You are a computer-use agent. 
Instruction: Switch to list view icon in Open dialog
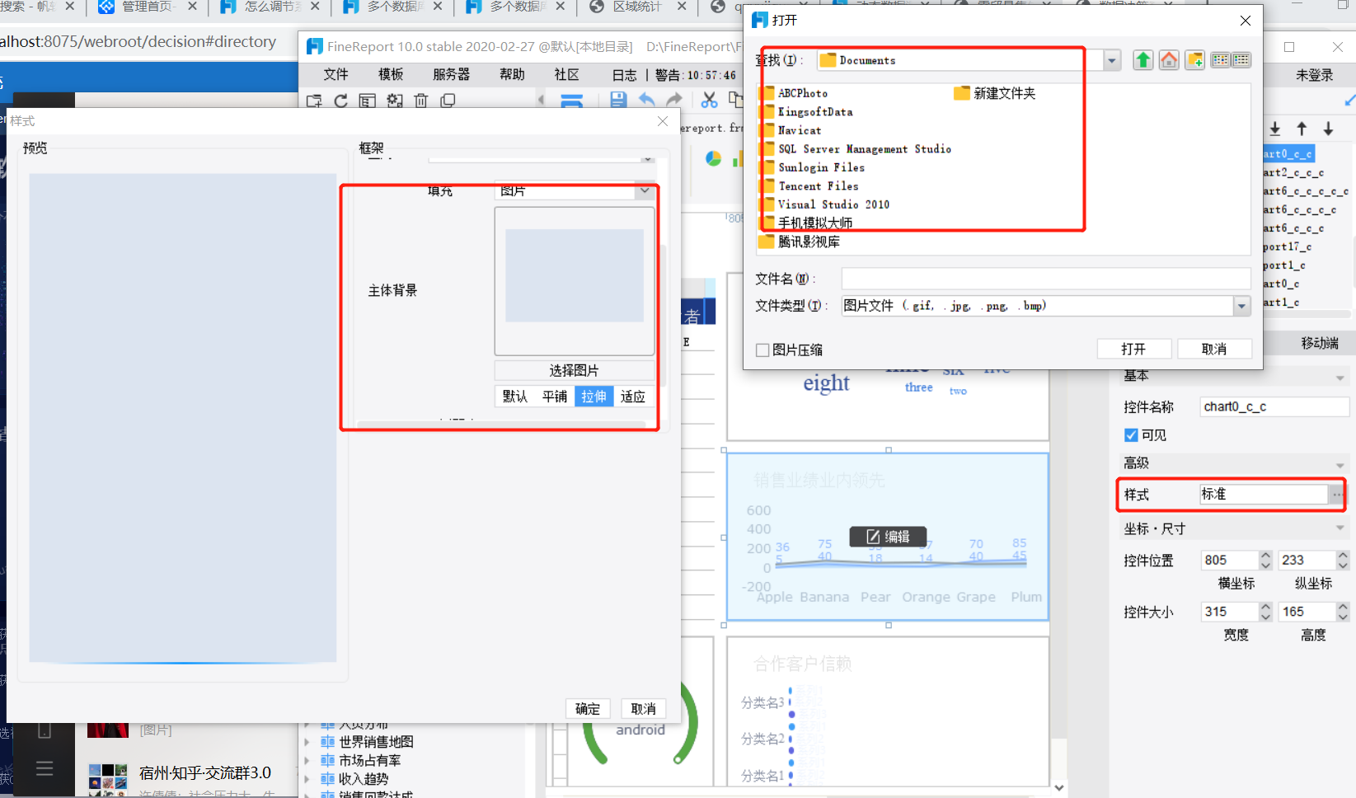point(1221,59)
